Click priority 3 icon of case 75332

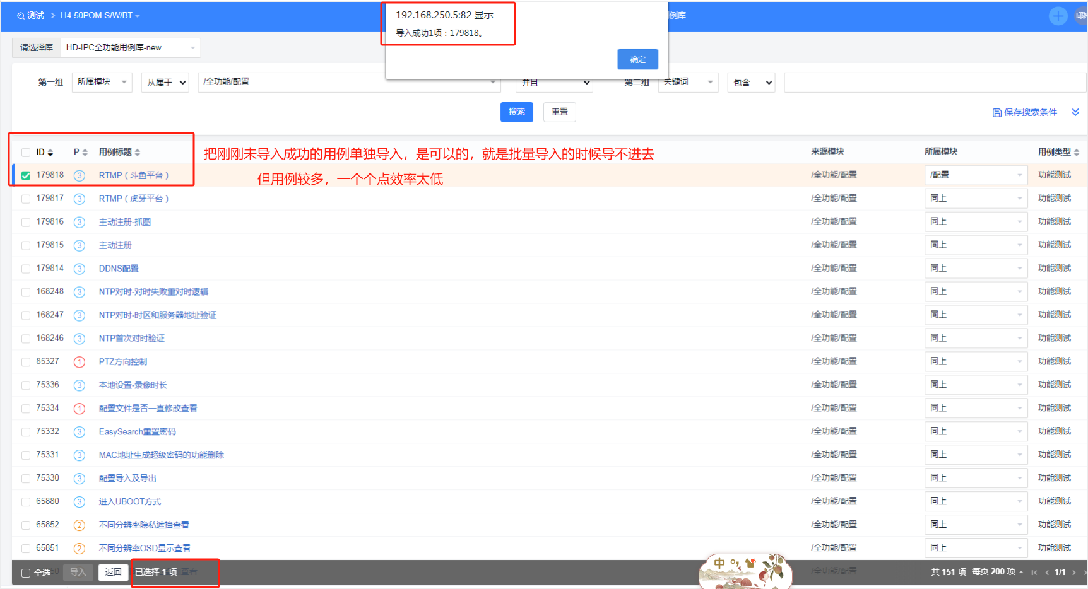(80, 432)
